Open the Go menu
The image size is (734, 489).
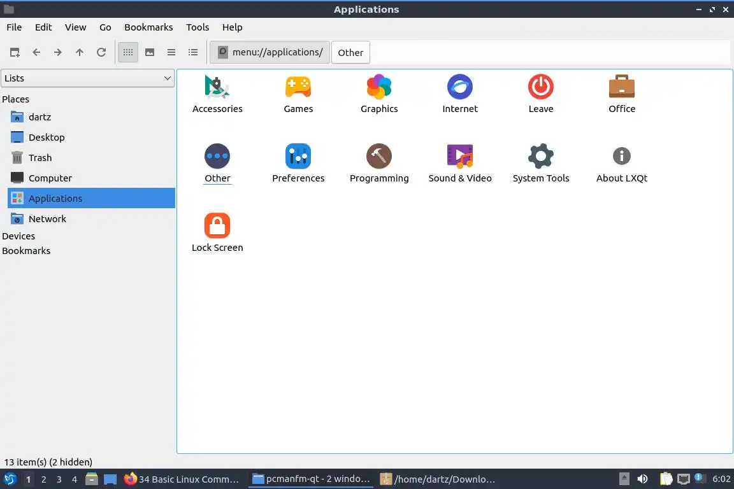point(105,27)
